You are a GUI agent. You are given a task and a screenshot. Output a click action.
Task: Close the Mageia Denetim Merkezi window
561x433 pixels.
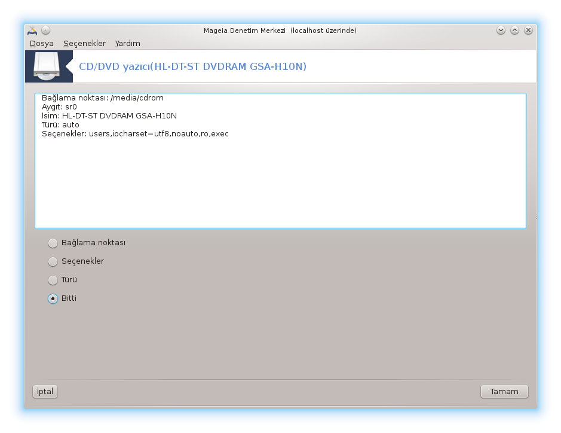pyautogui.click(x=528, y=31)
